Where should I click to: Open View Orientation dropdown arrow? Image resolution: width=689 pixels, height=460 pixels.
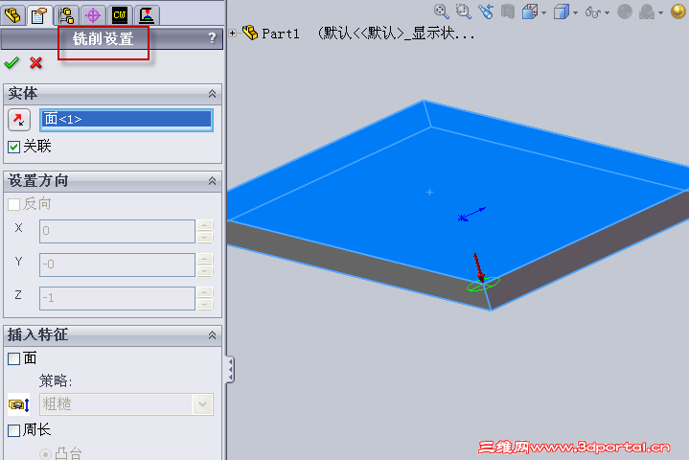click(x=544, y=13)
